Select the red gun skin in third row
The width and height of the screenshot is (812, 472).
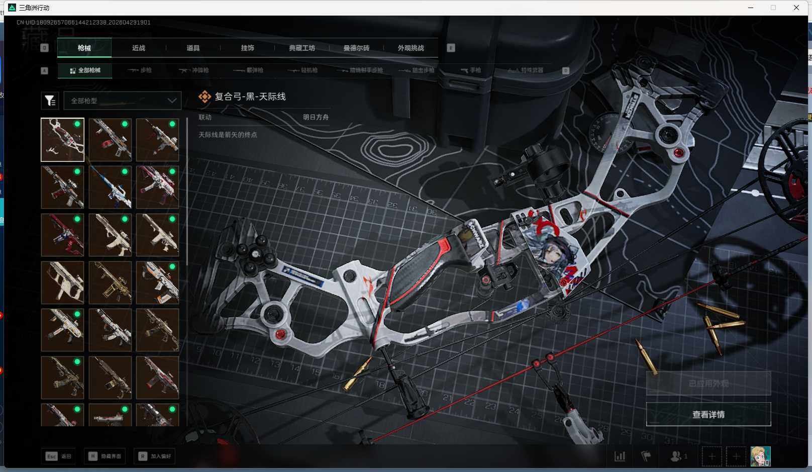62,235
